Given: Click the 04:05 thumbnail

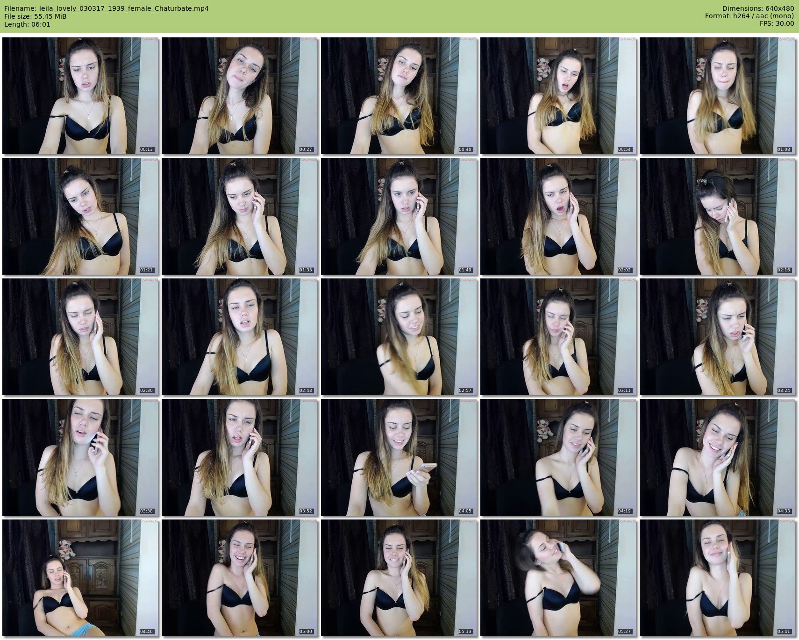Looking at the screenshot, I should click(399, 457).
